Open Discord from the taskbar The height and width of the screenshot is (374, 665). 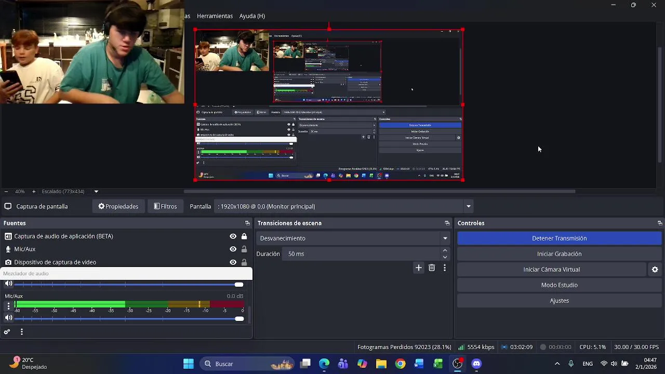click(x=476, y=364)
